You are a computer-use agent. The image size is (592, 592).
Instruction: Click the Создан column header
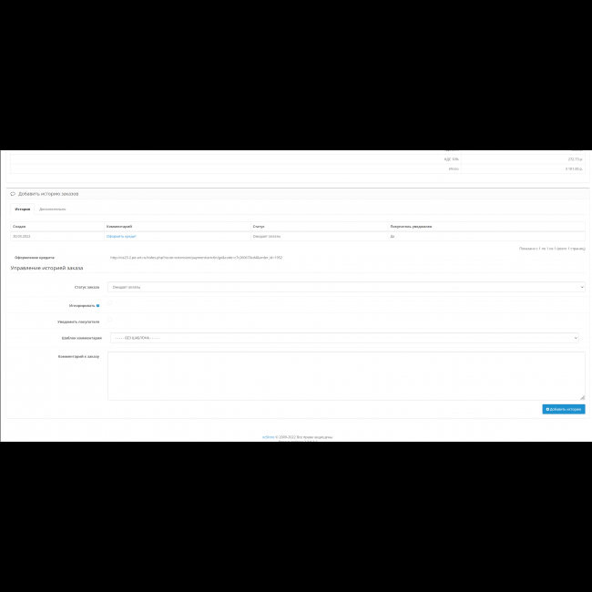point(19,226)
